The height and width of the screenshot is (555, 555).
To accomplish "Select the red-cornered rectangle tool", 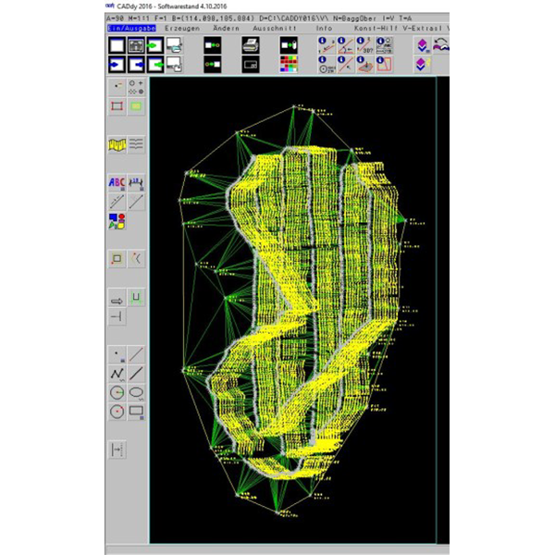I will tap(117, 106).
